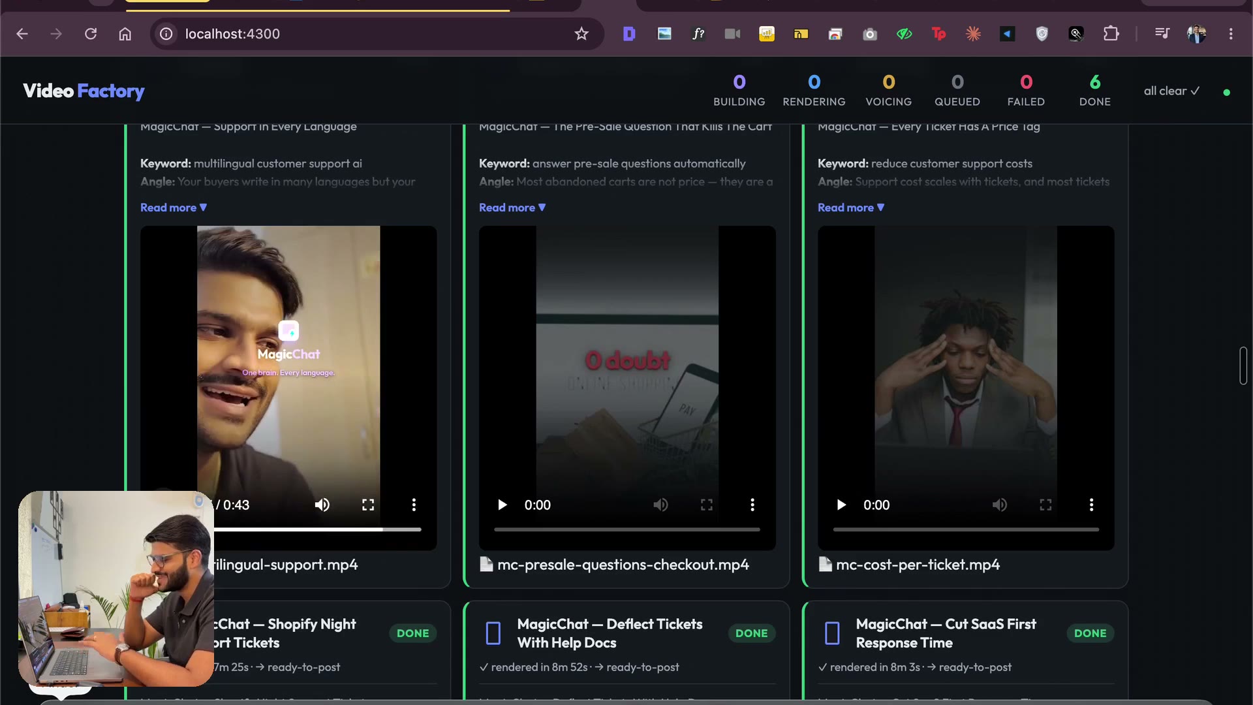
Task: Mute the mc-cost-per-ticket video
Action: coord(1000,505)
